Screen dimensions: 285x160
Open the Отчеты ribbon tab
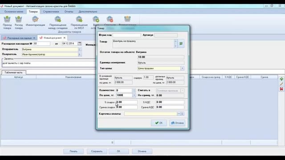tap(69, 12)
